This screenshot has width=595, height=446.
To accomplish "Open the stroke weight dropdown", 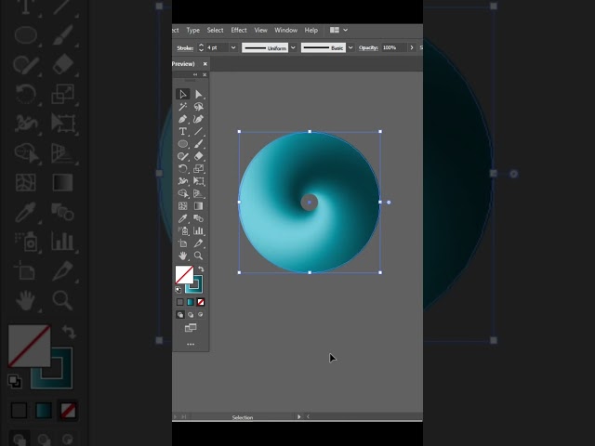I will (233, 47).
